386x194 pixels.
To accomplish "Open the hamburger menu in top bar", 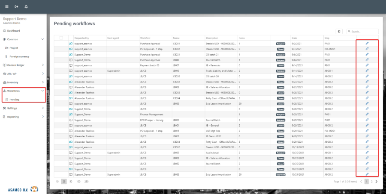I will point(6,6).
